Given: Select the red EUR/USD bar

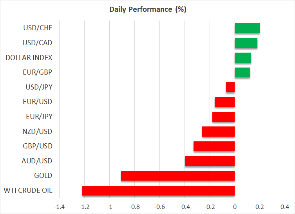Looking at the screenshot, I should click(224, 102).
